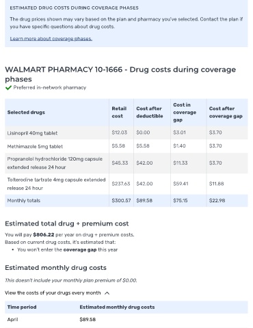Click the bold coverage gap term
The image size is (253, 328).
coord(80,249)
